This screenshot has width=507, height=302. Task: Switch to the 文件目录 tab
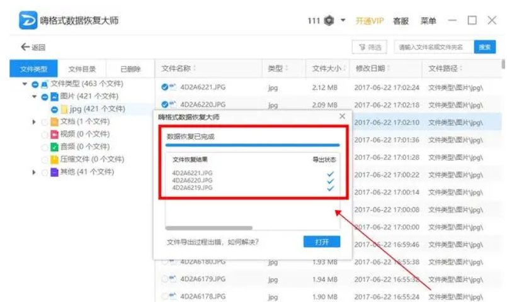pyautogui.click(x=82, y=69)
